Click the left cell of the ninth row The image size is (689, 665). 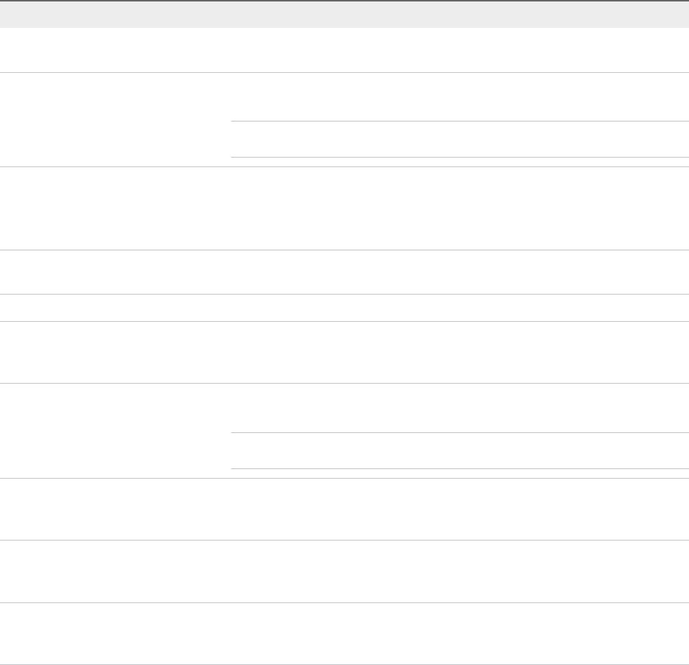(x=115, y=572)
